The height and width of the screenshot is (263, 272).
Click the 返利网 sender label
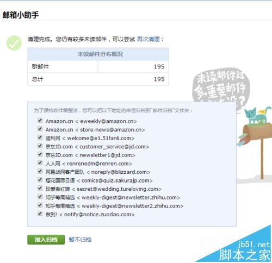tap(90, 138)
